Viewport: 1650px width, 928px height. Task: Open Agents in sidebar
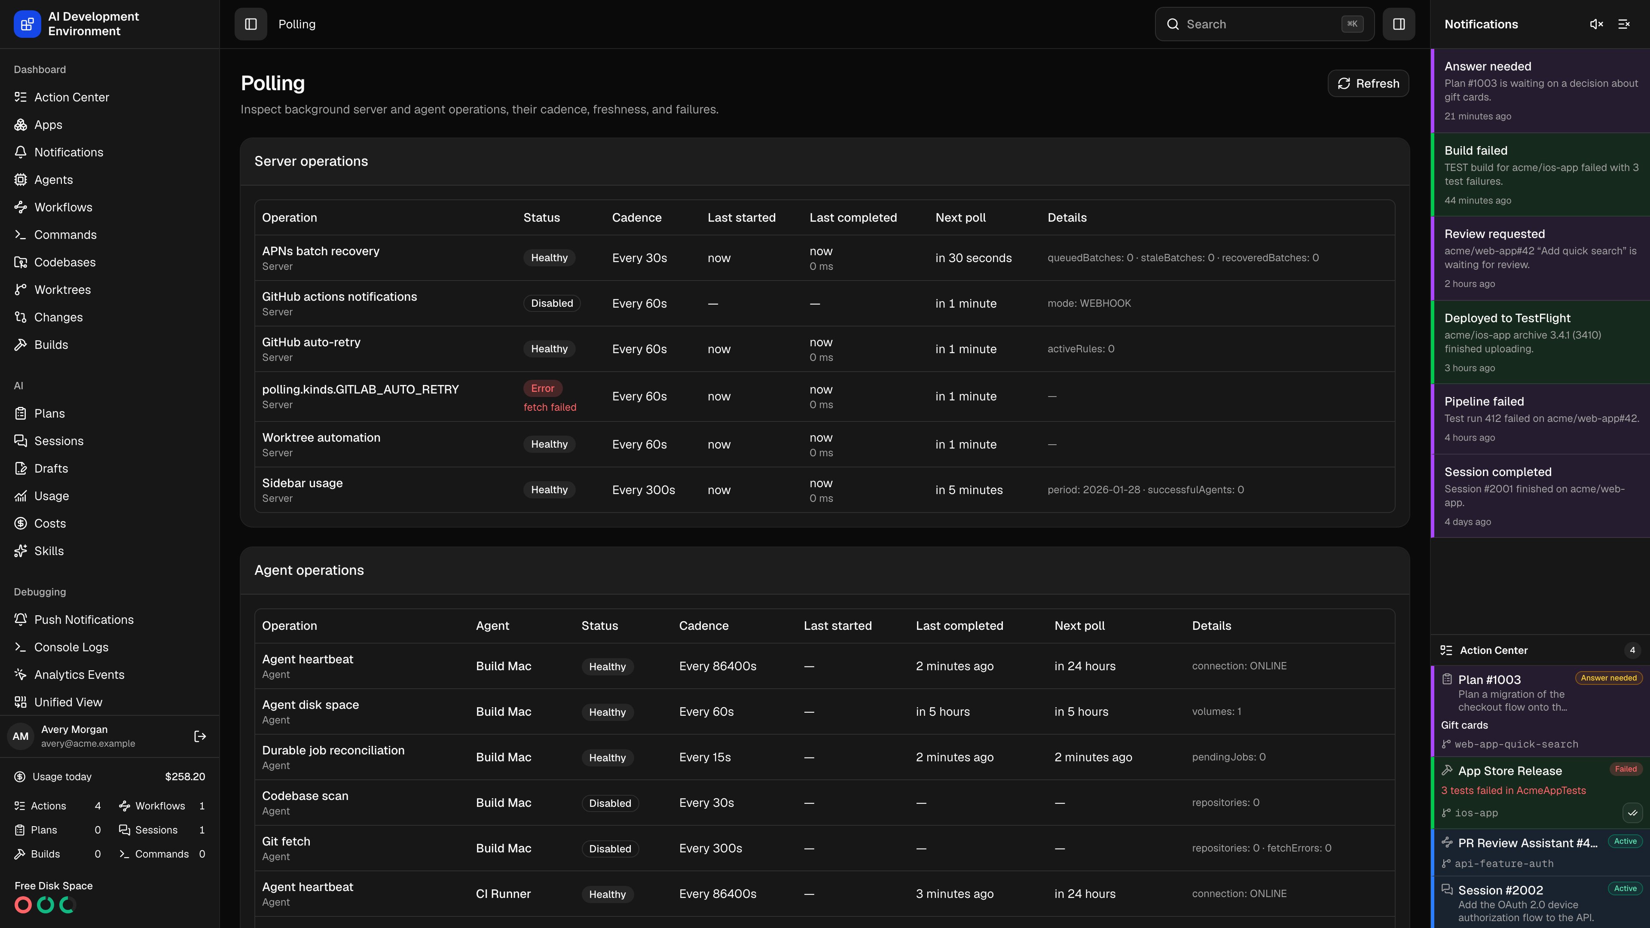coord(110,179)
